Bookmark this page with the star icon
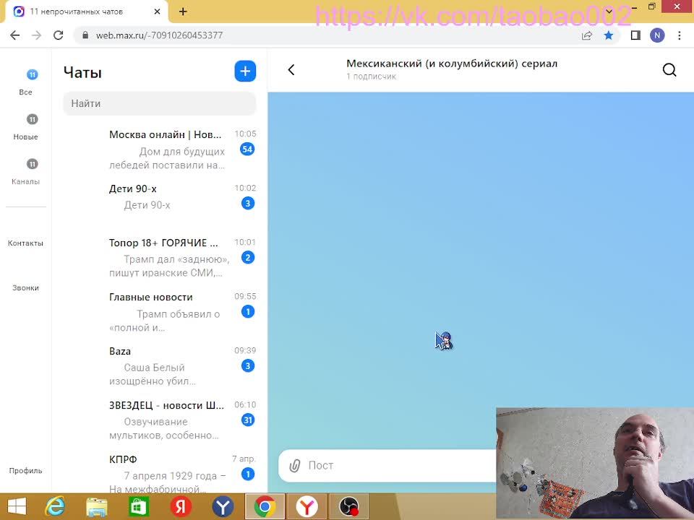Viewport: 694px width, 520px height. click(x=609, y=35)
